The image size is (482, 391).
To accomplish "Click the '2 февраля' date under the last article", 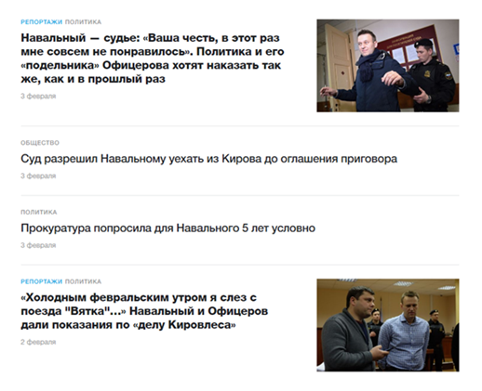I will click(38, 342).
